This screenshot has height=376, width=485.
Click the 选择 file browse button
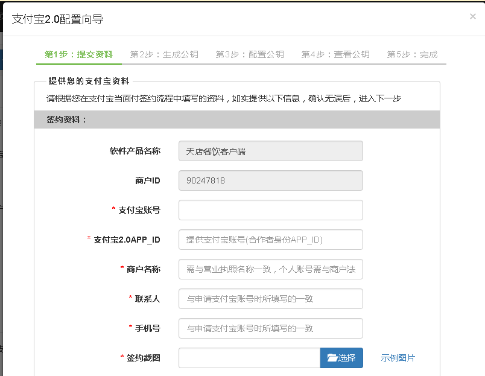(x=341, y=358)
